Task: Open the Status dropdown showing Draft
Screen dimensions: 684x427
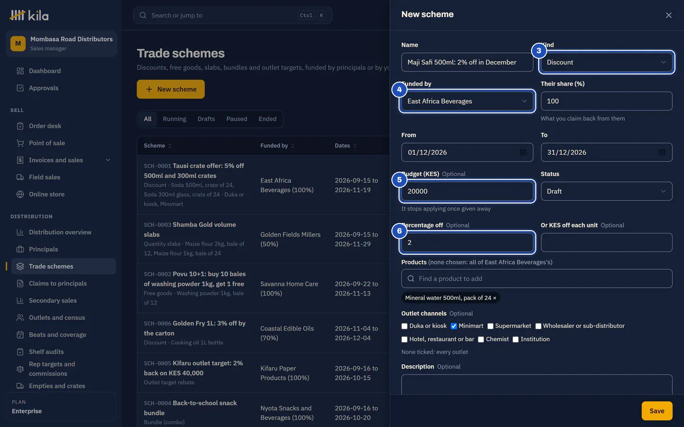Action: tap(606, 191)
